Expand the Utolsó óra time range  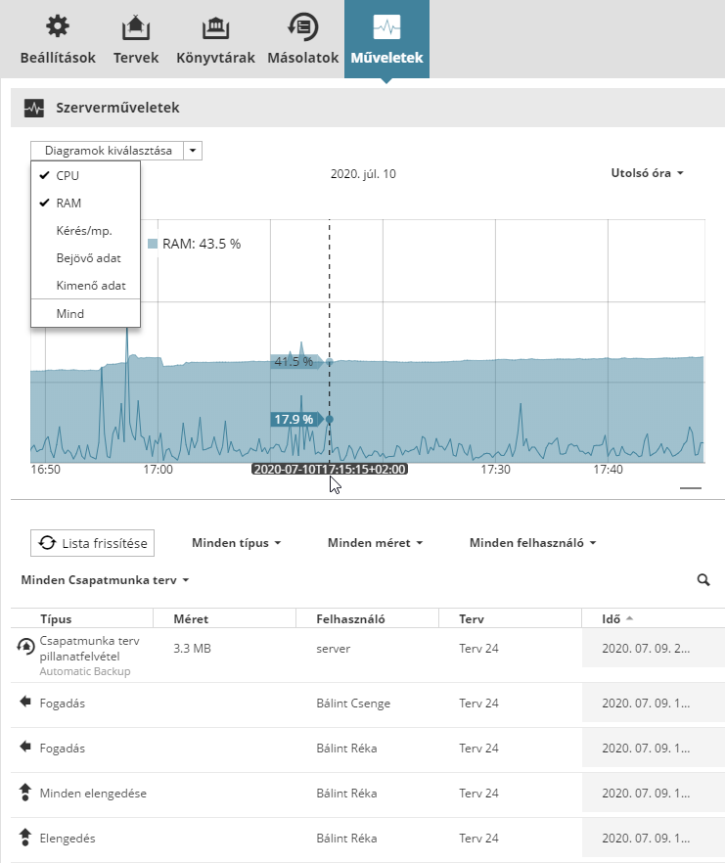point(646,173)
